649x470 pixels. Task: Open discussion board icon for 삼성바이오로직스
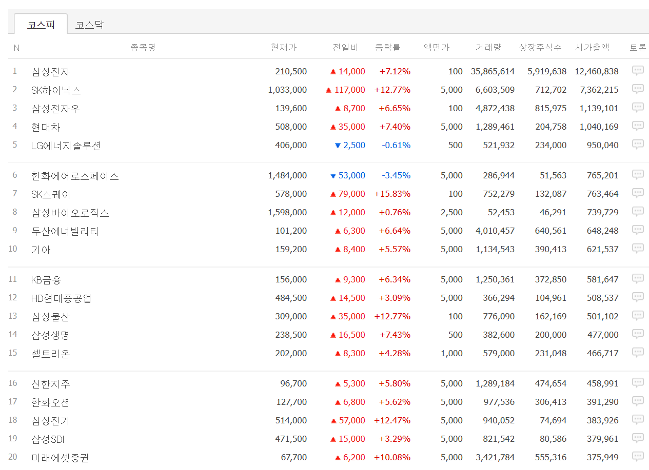pos(638,212)
